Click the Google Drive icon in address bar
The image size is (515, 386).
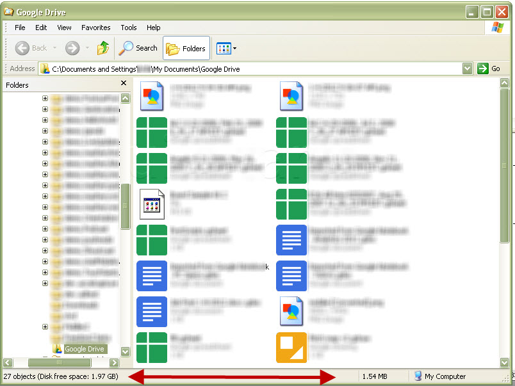pyautogui.click(x=45, y=69)
